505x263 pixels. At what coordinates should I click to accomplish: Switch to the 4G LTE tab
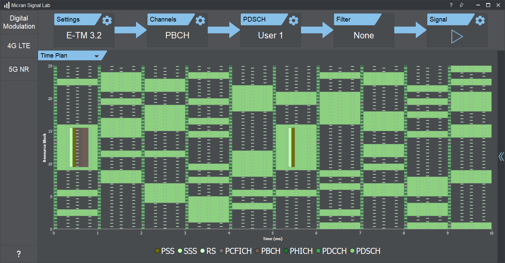pos(19,45)
